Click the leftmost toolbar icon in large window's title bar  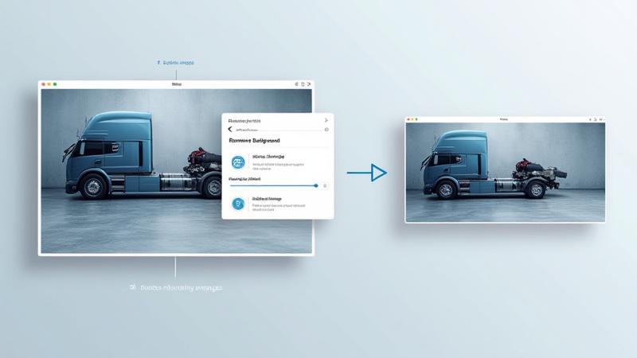[x=296, y=84]
